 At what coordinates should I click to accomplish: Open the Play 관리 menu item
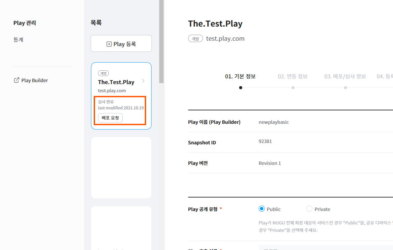(x=25, y=23)
